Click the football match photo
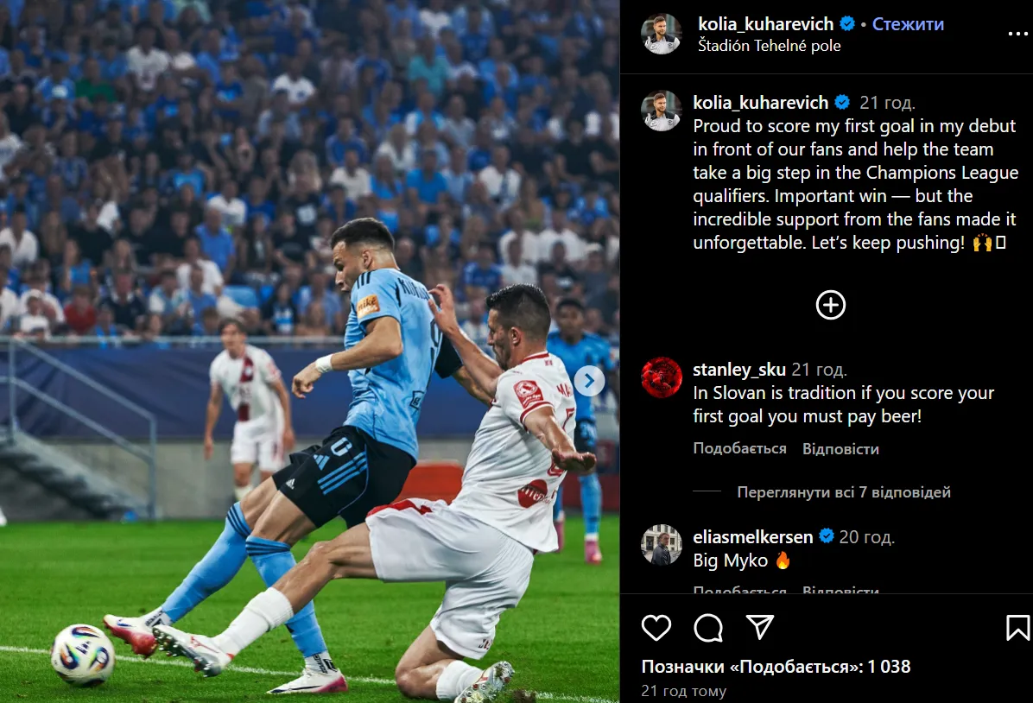Image resolution: width=1033 pixels, height=703 pixels. (x=309, y=351)
